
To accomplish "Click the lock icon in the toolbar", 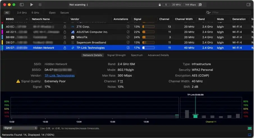I will (160, 5).
